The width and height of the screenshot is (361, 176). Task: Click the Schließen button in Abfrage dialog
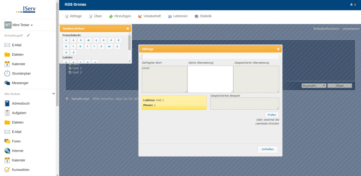pos(268,149)
